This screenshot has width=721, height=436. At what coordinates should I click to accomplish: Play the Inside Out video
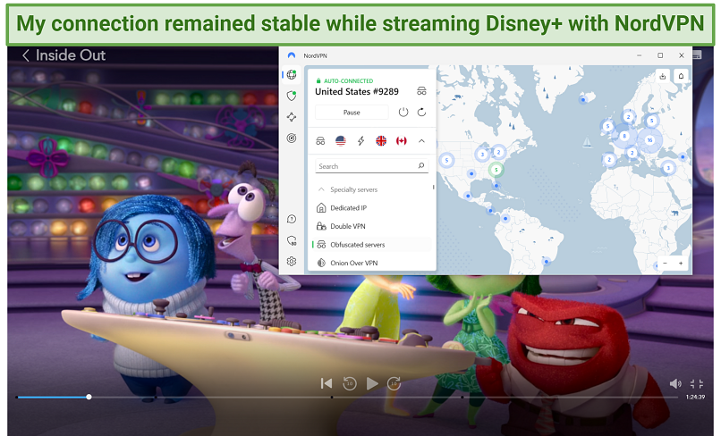pyautogui.click(x=372, y=383)
